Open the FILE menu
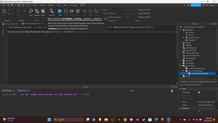 tap(3, 5)
